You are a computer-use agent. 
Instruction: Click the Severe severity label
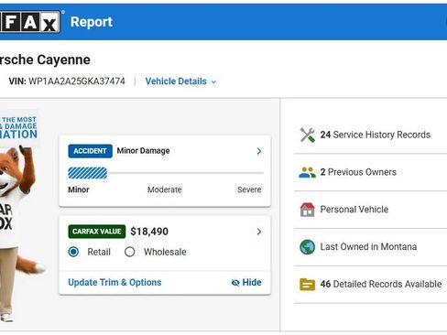click(249, 189)
